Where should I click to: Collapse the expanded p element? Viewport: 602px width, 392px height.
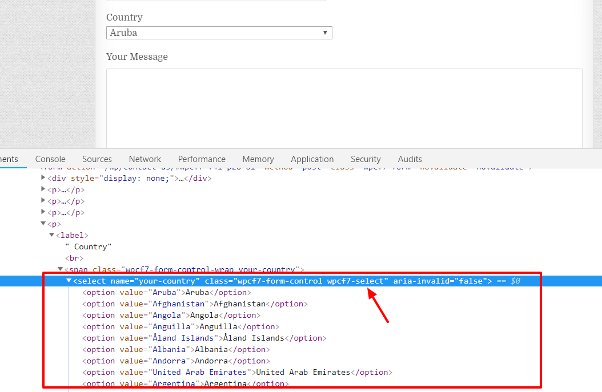43,223
